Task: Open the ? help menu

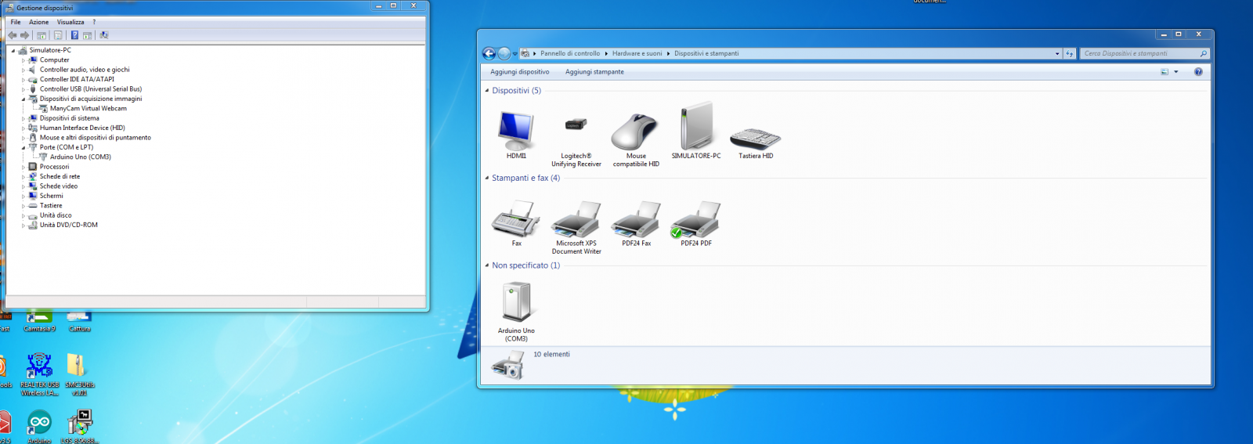Action: click(94, 22)
